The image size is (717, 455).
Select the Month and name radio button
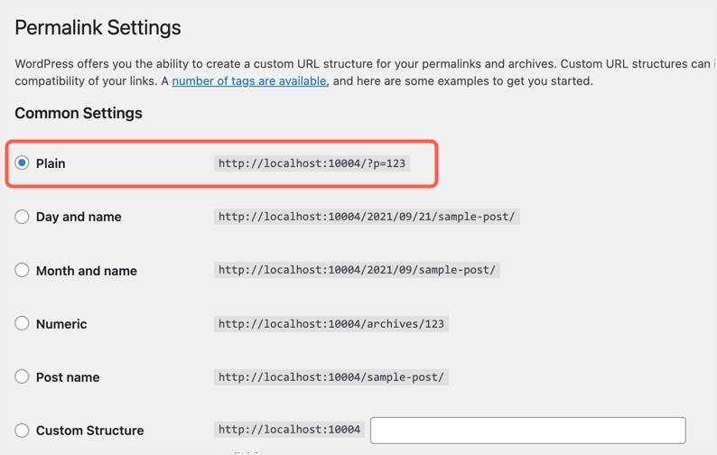(22, 270)
